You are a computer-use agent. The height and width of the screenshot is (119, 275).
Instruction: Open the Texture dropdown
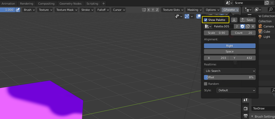[x=45, y=10]
